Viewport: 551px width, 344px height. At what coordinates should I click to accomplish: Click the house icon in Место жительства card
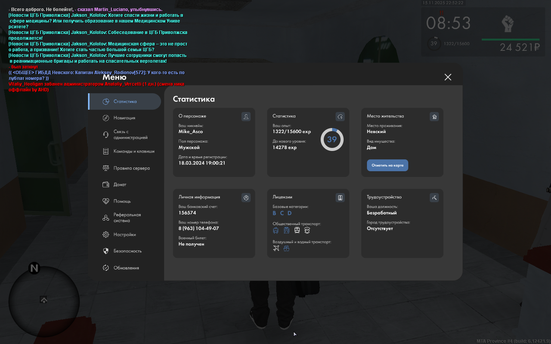point(434,117)
